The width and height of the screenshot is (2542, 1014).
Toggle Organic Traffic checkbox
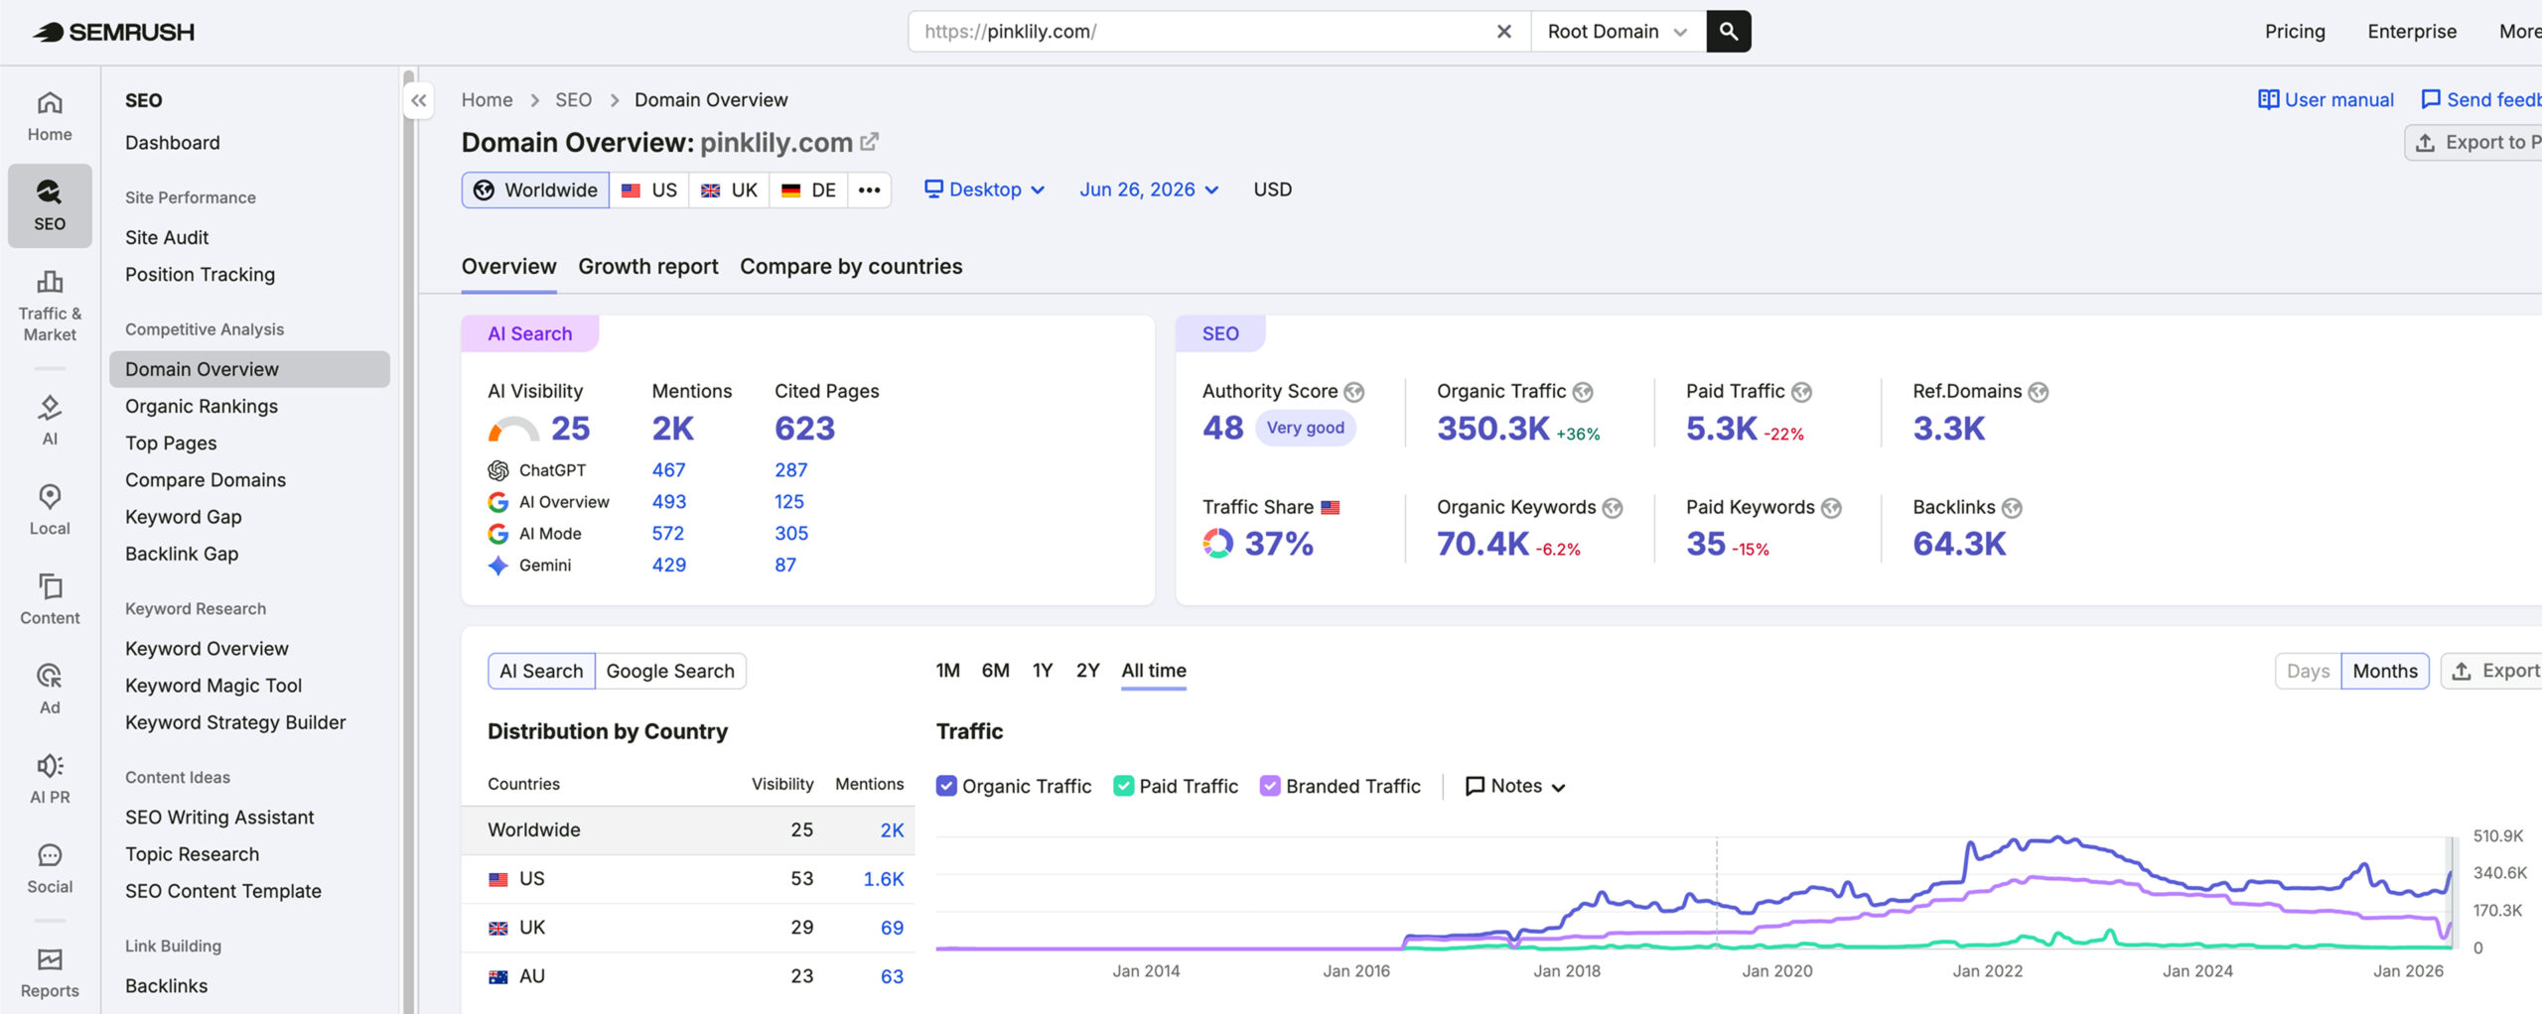(x=946, y=786)
